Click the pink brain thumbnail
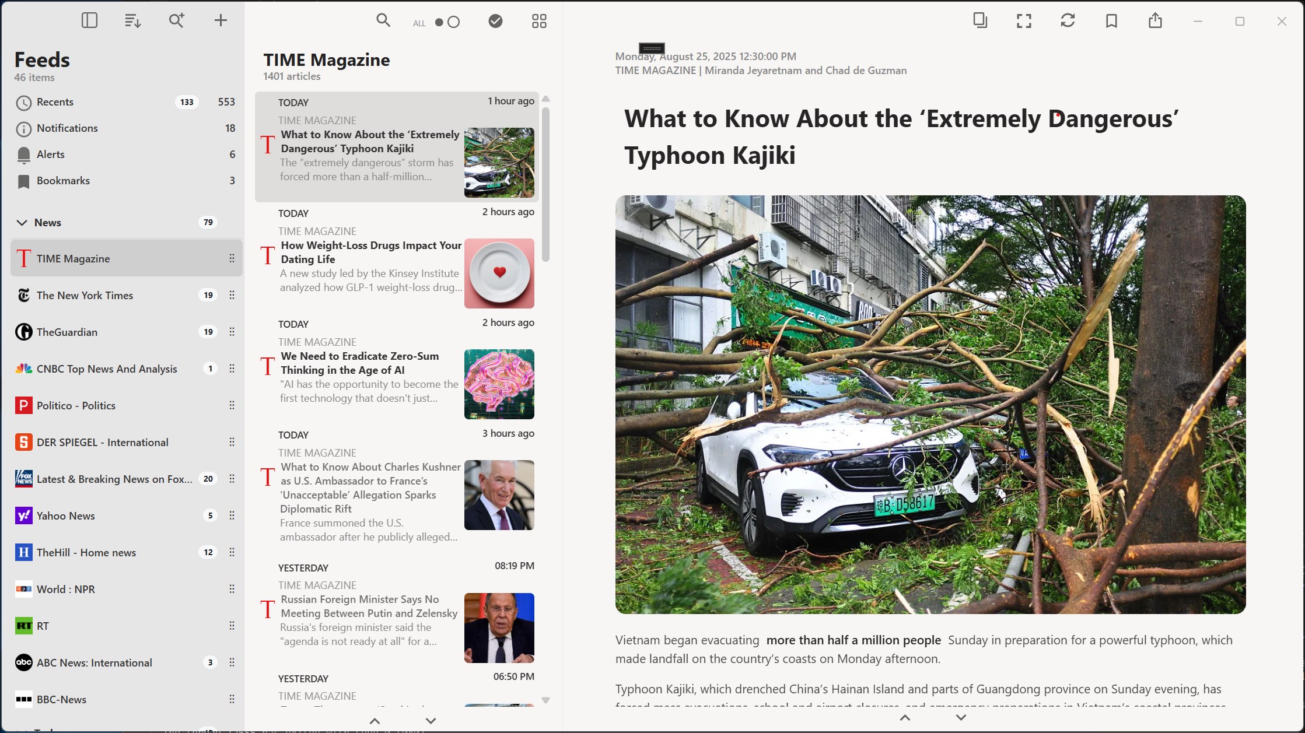 499,384
